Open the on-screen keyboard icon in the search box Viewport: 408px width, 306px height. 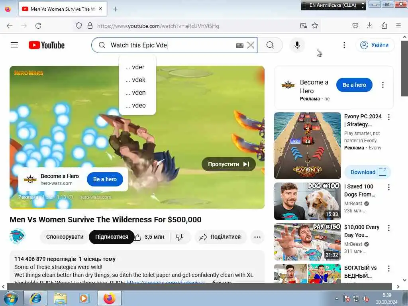coord(239,45)
